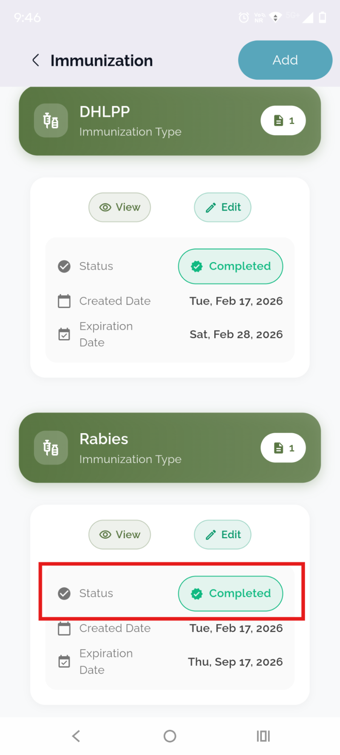Screen dimensions: 340x755
Task: Tap the DHLPP Expiration Date calendar icon
Action: coord(64,334)
